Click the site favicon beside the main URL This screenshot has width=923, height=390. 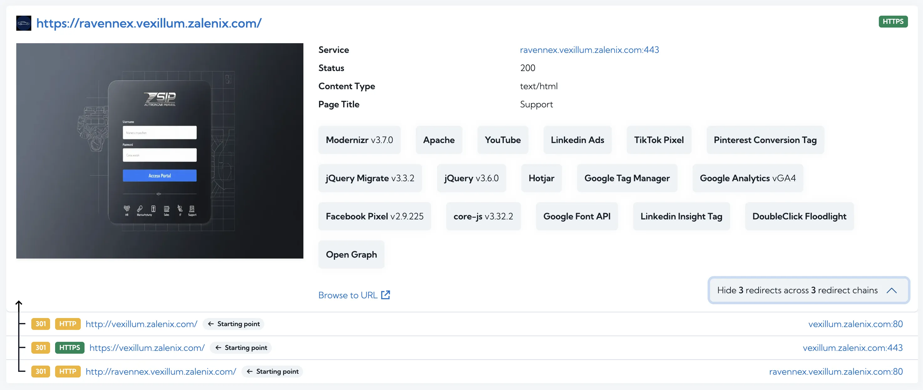pyautogui.click(x=24, y=23)
